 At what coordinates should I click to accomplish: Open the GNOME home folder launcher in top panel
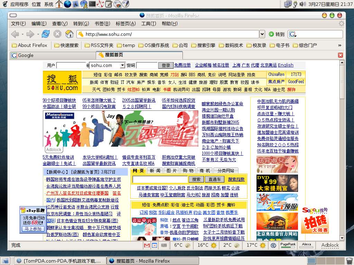59,4
